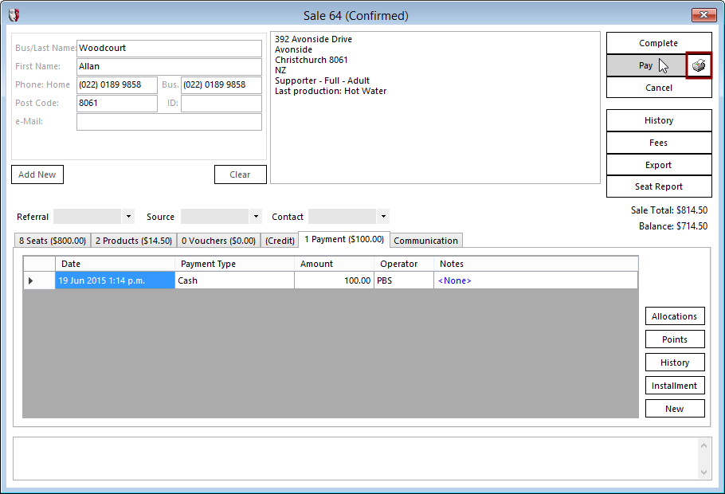Click the notes text area at bottom
Image resolution: width=725 pixels, height=494 pixels.
355,458
